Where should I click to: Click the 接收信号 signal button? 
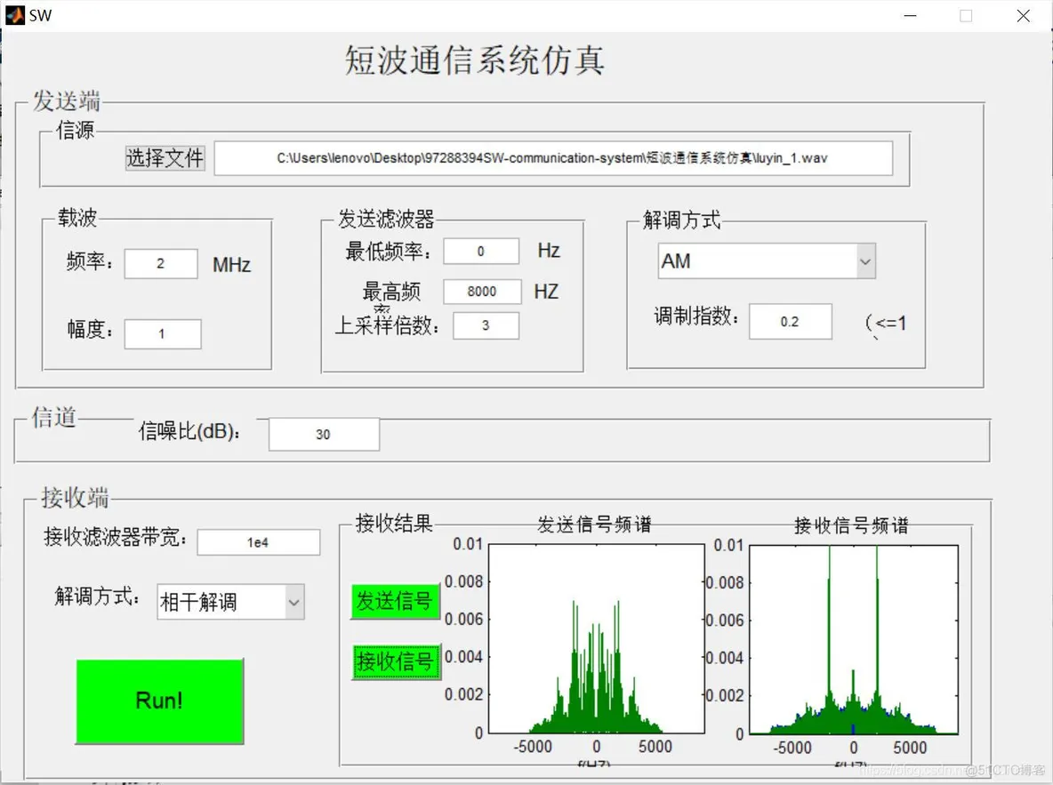tap(394, 661)
